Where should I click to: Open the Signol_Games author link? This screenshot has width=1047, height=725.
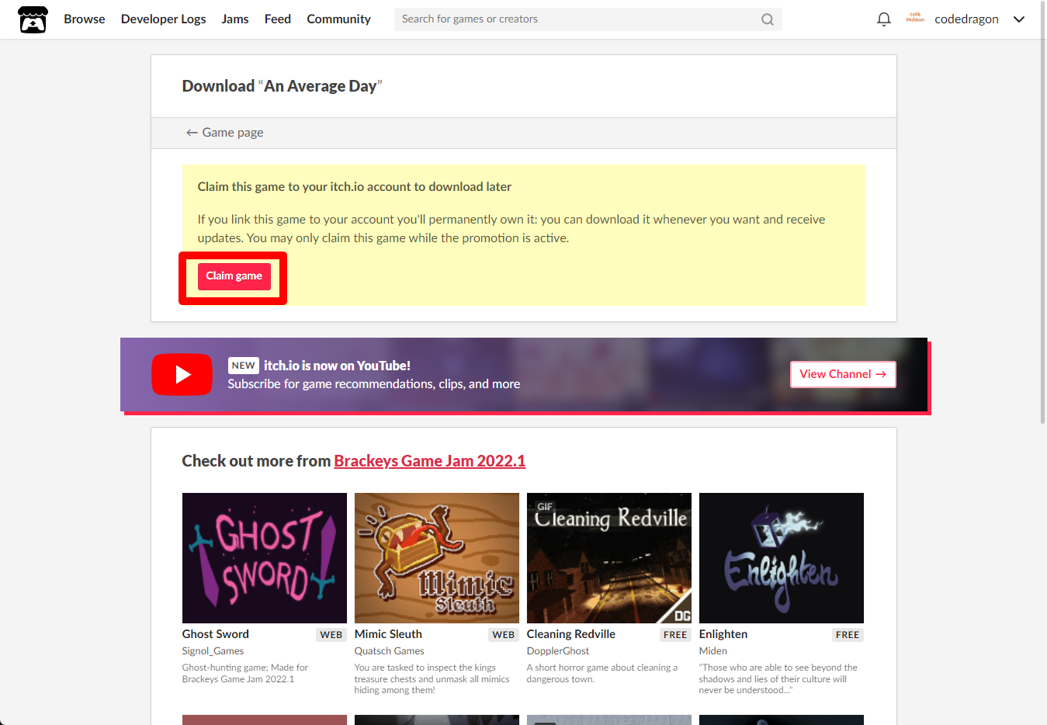213,651
